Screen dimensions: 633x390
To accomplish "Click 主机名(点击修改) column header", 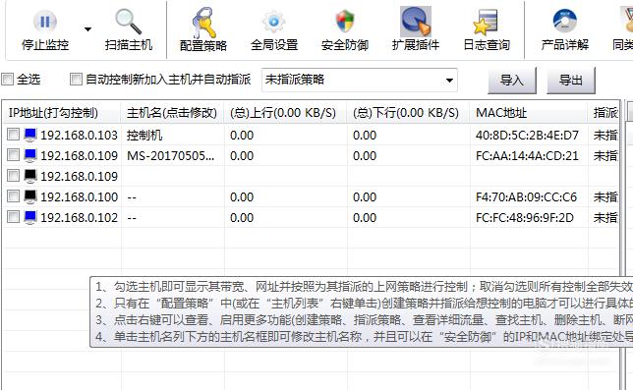I will click(x=172, y=113).
